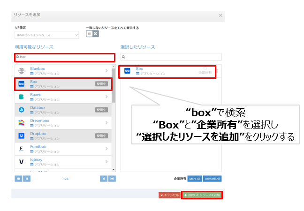Go to next page of resources
The width and height of the screenshot is (304, 211).
click(x=104, y=179)
